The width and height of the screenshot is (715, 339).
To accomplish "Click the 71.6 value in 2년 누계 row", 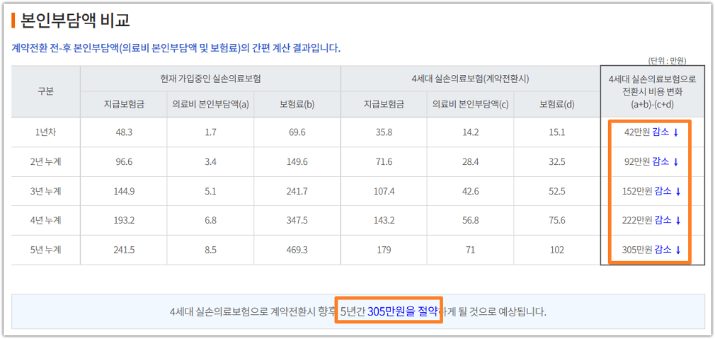I will [x=384, y=162].
